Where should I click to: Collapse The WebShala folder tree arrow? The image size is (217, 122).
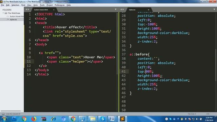(3, 13)
